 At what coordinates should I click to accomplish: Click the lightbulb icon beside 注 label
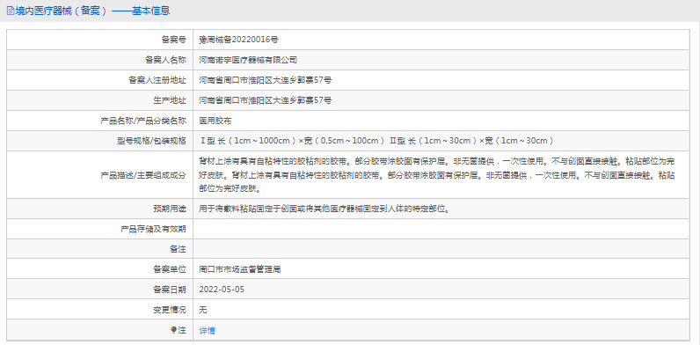pyautogui.click(x=173, y=330)
